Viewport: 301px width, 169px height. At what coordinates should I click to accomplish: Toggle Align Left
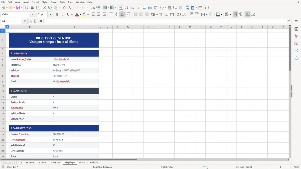pyautogui.click(x=93, y=15)
